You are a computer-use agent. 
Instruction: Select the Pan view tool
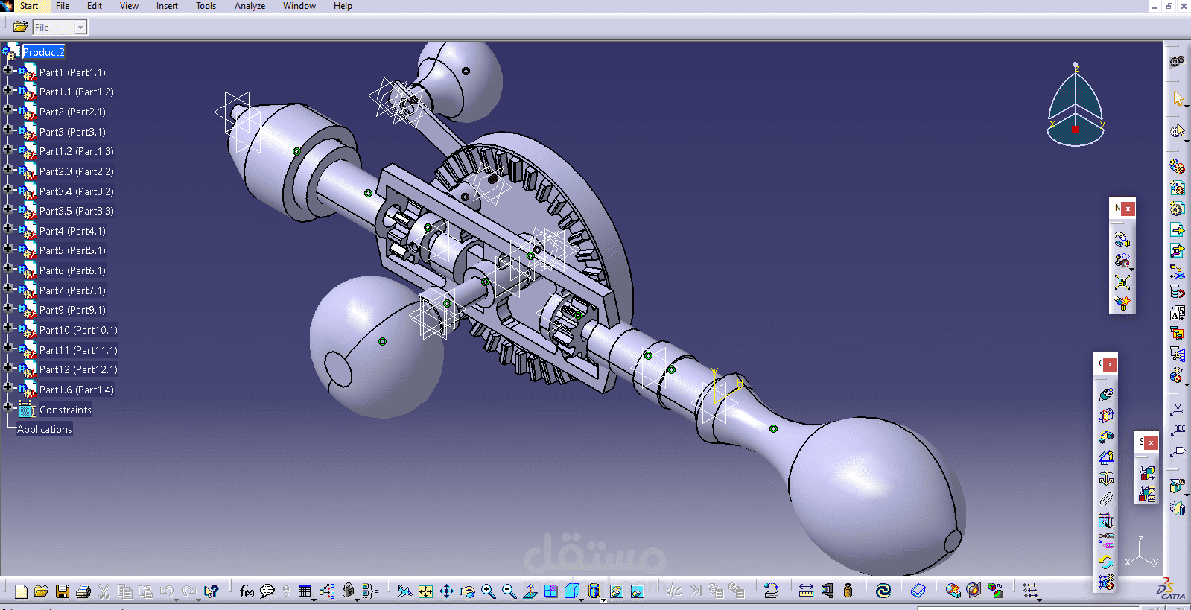(446, 591)
